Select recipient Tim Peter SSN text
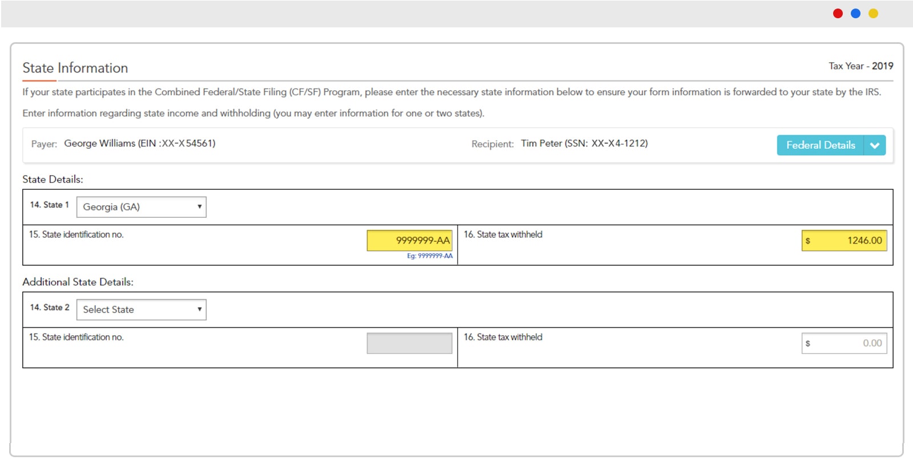Screen dimensions: 913x475 (x=584, y=143)
